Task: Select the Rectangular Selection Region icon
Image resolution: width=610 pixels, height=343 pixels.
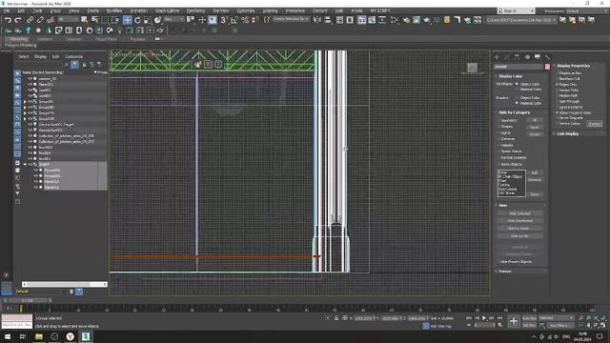Action: (105, 20)
